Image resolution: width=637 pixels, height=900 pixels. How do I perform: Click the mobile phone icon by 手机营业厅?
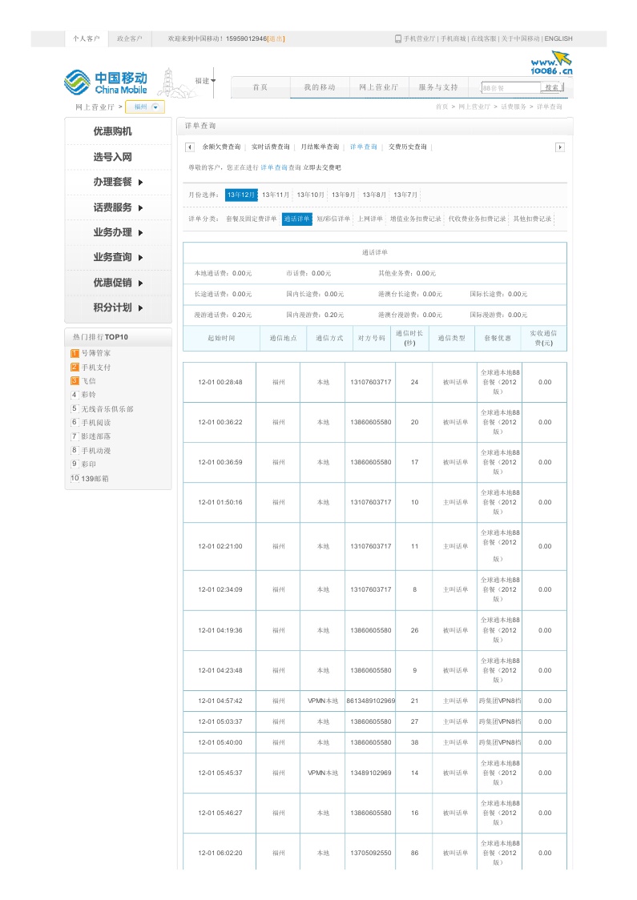[x=397, y=39]
